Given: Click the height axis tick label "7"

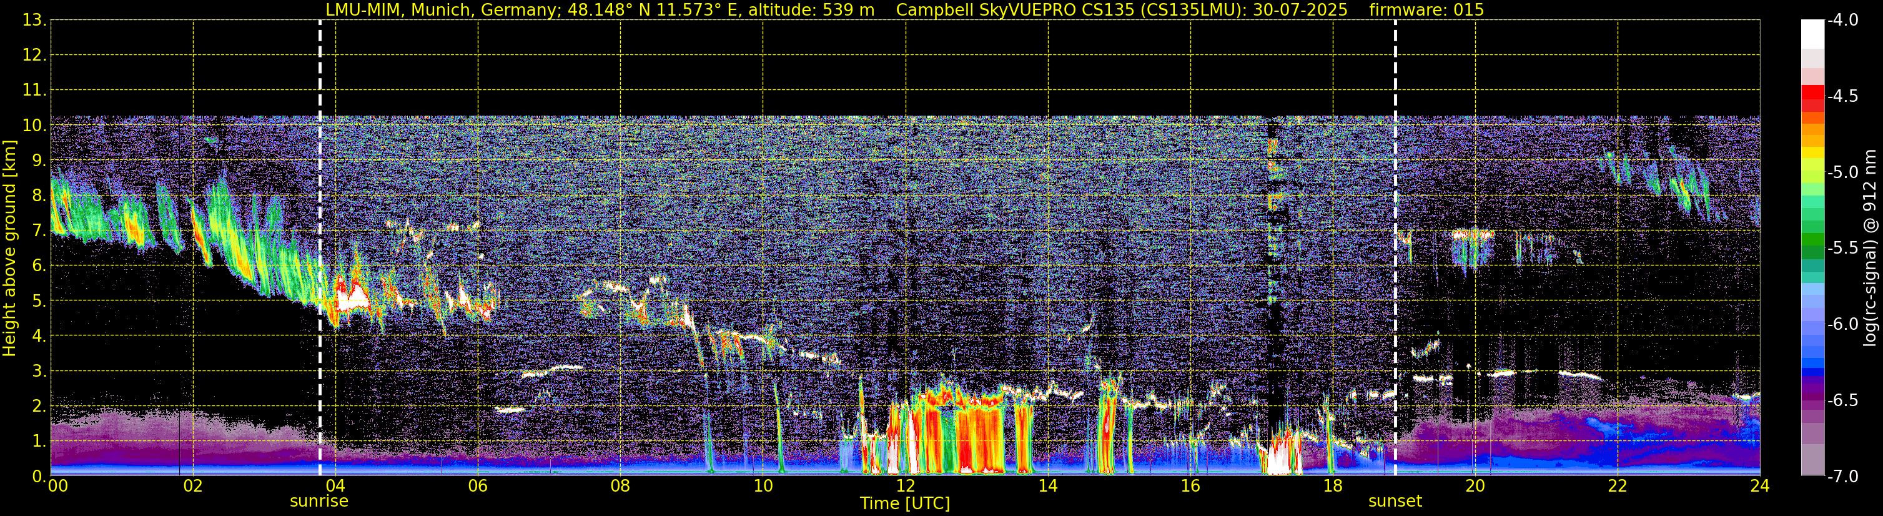Looking at the screenshot, I should 38,231.
